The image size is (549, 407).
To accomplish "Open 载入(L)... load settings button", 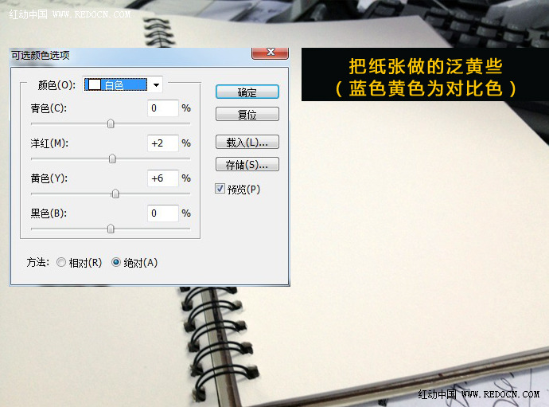I will (x=247, y=143).
